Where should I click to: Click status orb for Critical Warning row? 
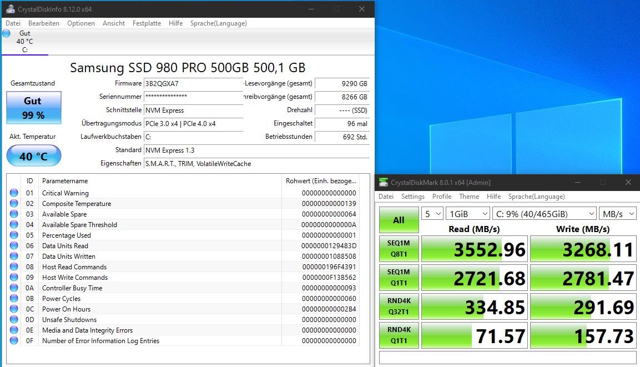pyautogui.click(x=14, y=193)
